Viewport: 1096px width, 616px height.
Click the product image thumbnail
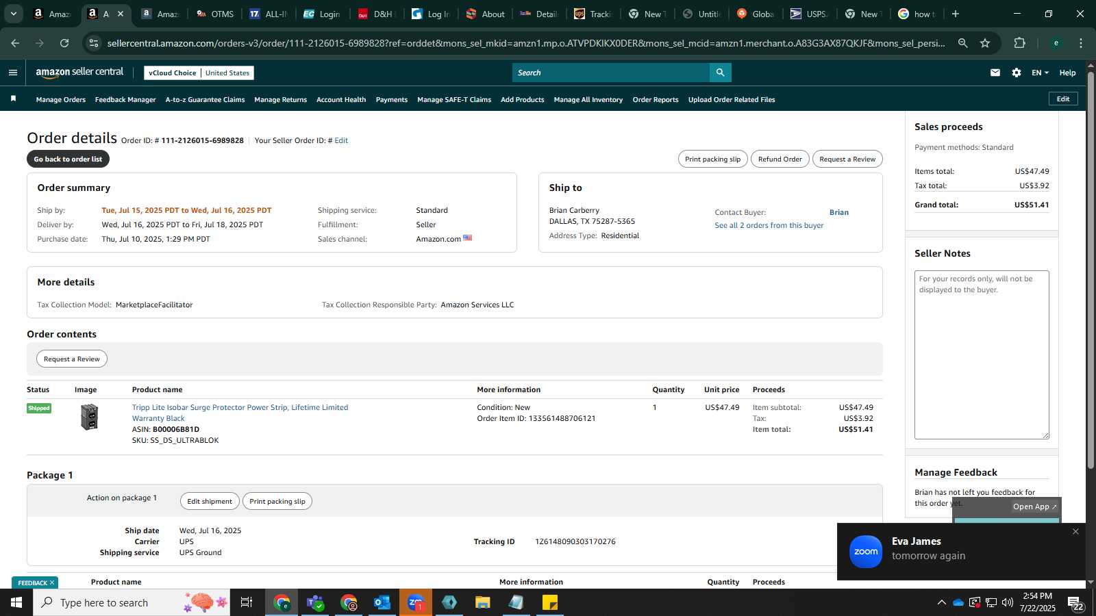coord(89,417)
